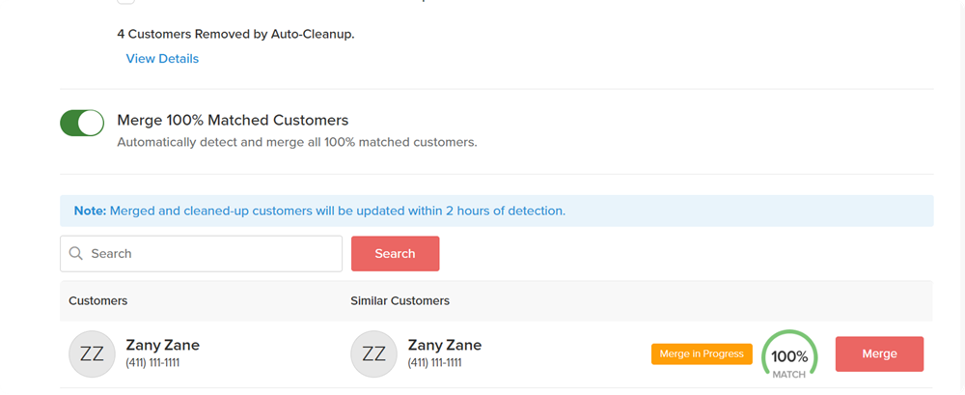Click ZZ avatar in Similar Customers column

tap(373, 353)
